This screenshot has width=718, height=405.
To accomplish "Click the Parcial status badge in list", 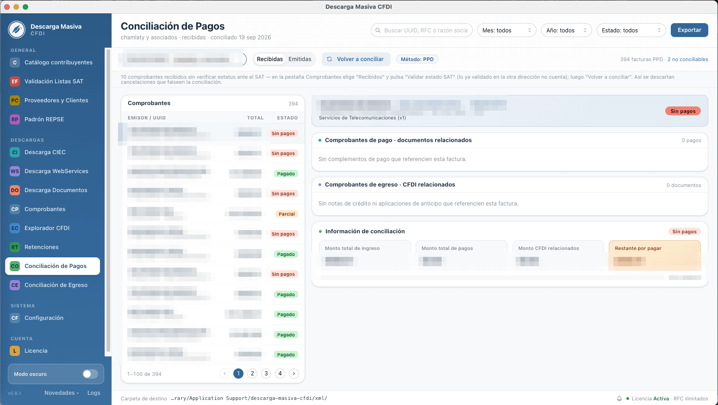I will coord(287,214).
